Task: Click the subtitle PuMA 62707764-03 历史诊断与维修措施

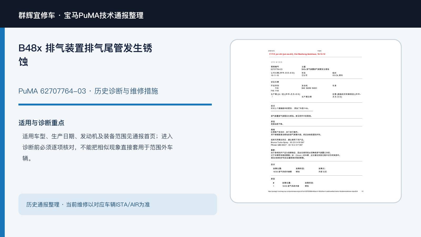Action: 88,91
